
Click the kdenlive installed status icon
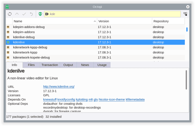click(8, 42)
